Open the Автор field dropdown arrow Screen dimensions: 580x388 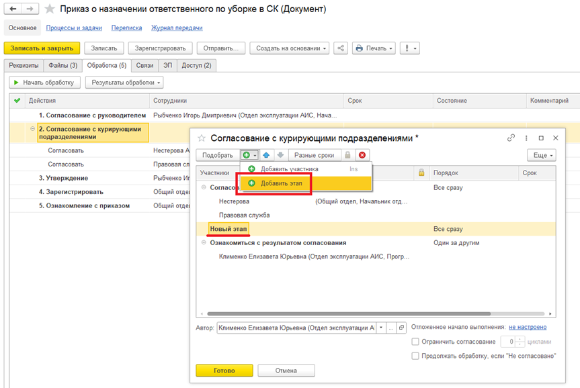[381, 328]
